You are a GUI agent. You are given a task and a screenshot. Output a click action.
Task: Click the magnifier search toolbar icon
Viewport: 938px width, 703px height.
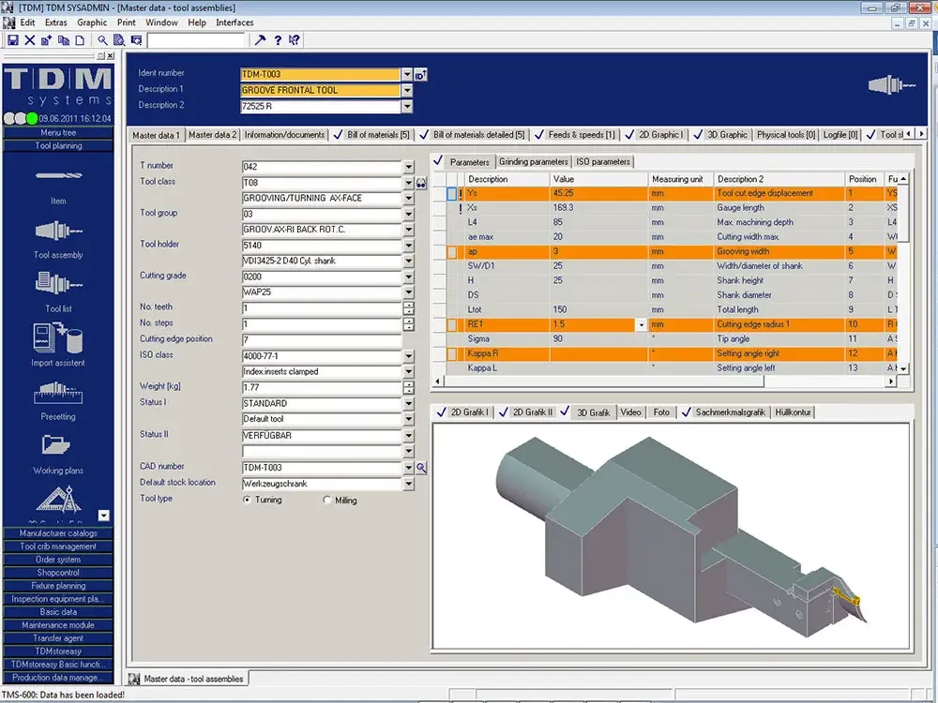tap(103, 40)
